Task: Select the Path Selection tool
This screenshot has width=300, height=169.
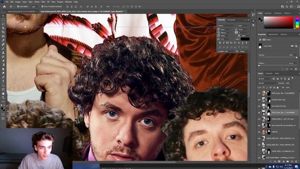Action: (3, 85)
